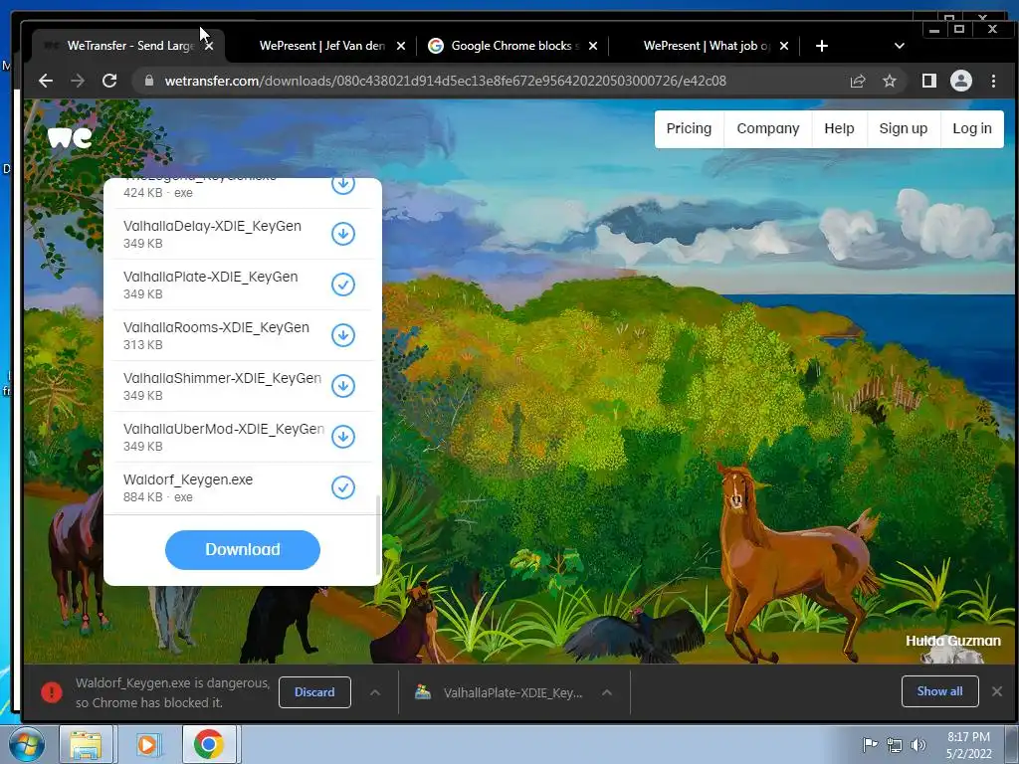This screenshot has height=764, width=1019.
Task: Click the file list scrollbar
Action: pyautogui.click(x=378, y=534)
